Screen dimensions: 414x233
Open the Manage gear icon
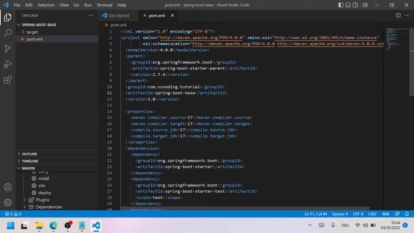click(8, 203)
